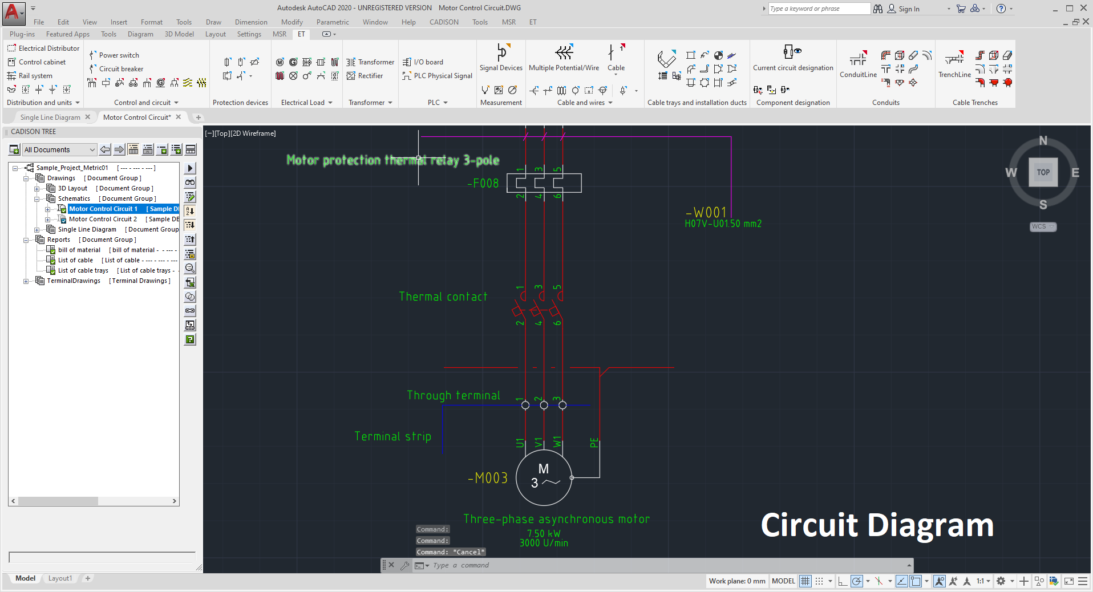The height and width of the screenshot is (592, 1093).
Task: Click the Current circuit designation icon
Action: [792, 53]
